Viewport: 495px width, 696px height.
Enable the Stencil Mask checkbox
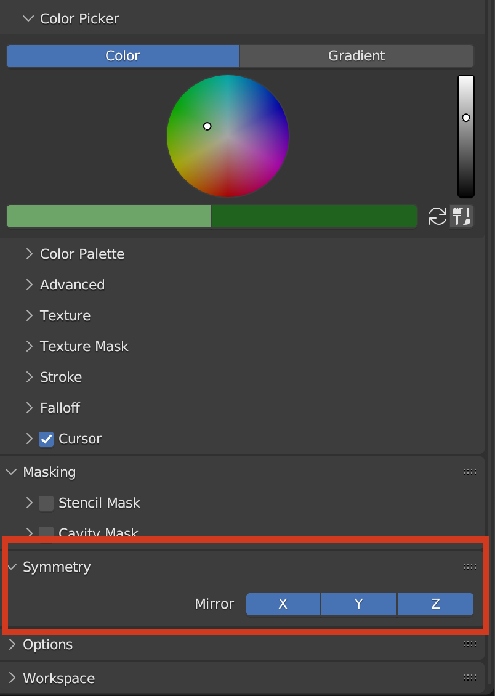pyautogui.click(x=46, y=503)
